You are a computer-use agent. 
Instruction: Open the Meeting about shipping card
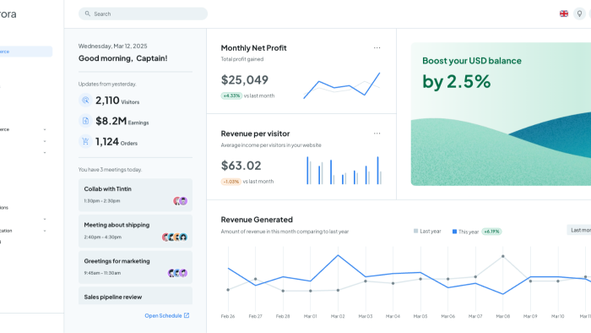[x=135, y=232]
